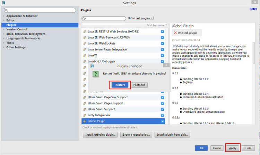The height and width of the screenshot is (155, 260).
Task: Click the magnifier icon in plugins search field
Action: [x=84, y=18]
